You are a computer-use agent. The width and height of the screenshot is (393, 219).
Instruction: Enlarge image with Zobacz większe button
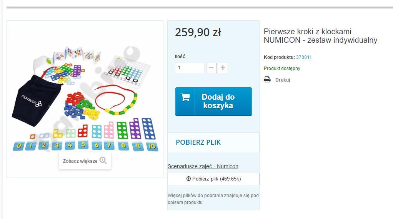click(x=85, y=161)
